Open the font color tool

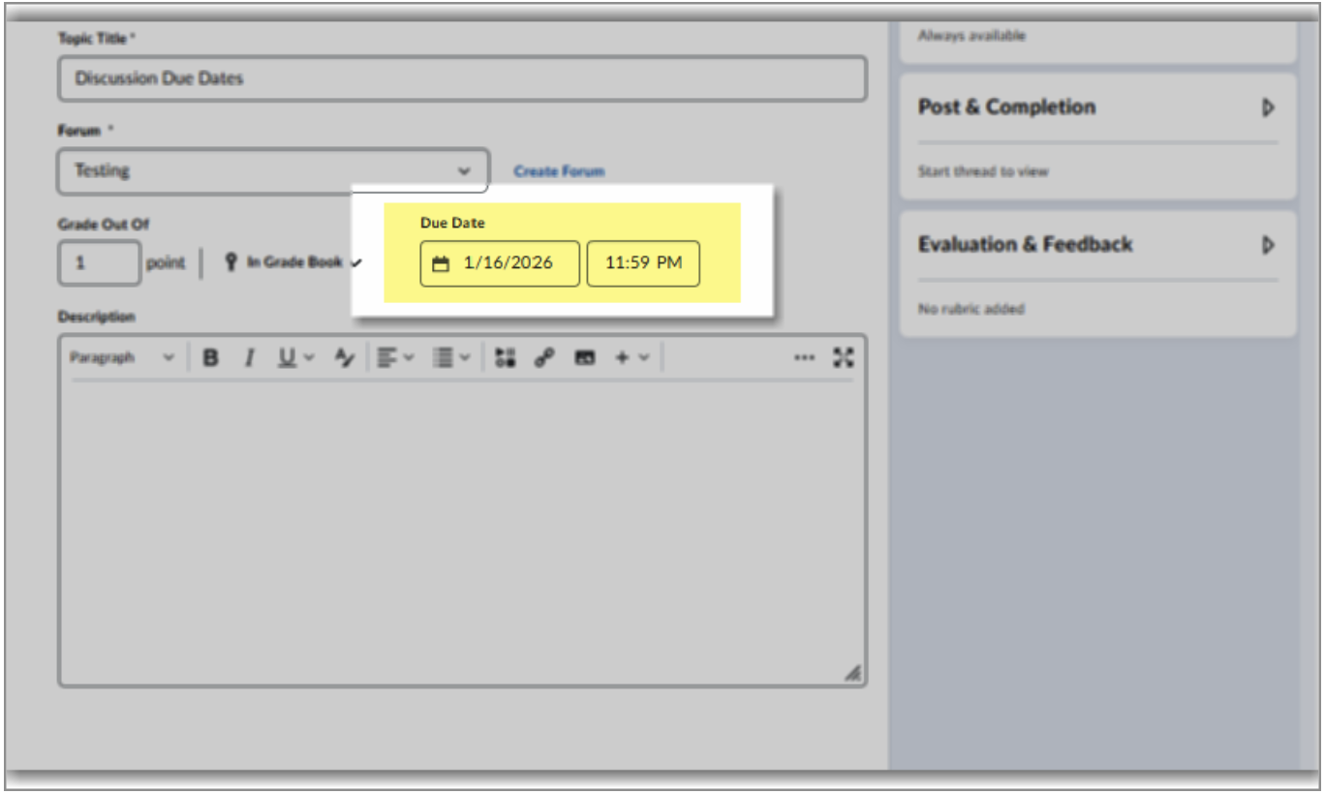pyautogui.click(x=344, y=357)
